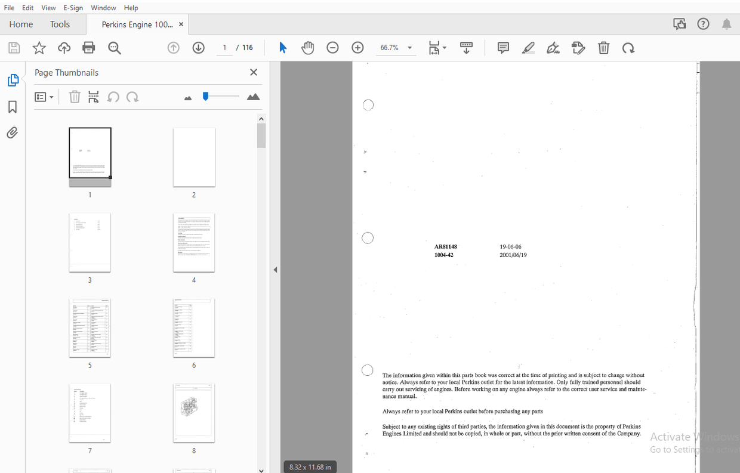Add a sticky note comment
The width and height of the screenshot is (740, 473).
coord(503,48)
